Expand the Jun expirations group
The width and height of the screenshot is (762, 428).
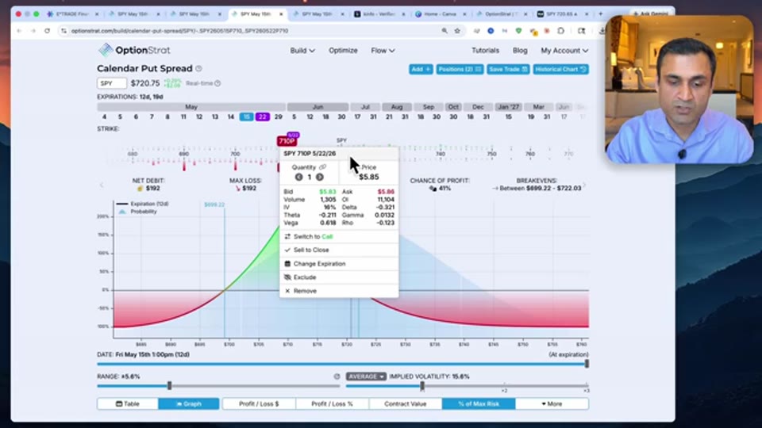click(317, 107)
